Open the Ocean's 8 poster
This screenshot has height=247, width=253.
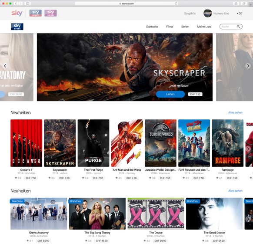click(27, 143)
